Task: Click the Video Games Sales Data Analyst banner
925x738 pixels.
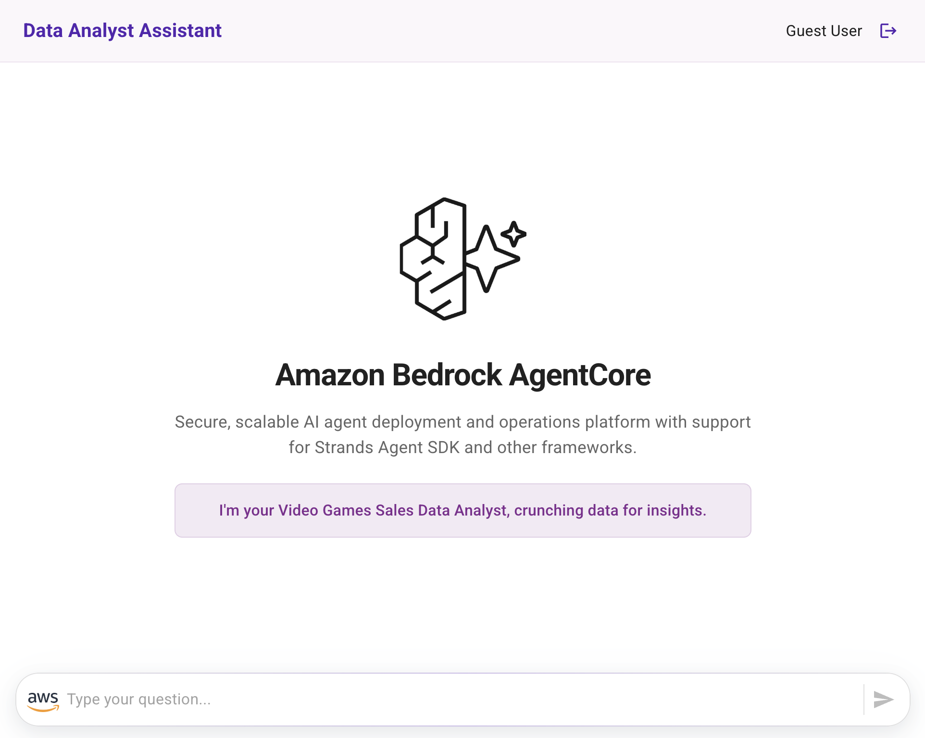Action: click(463, 510)
